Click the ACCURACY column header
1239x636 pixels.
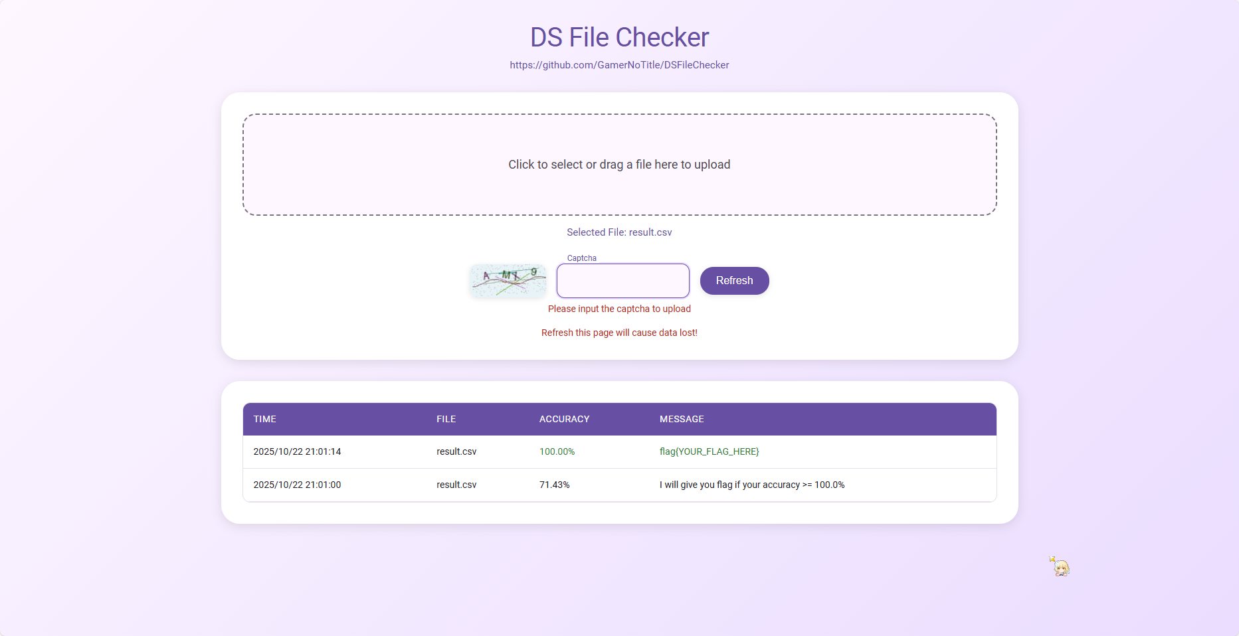coord(564,419)
